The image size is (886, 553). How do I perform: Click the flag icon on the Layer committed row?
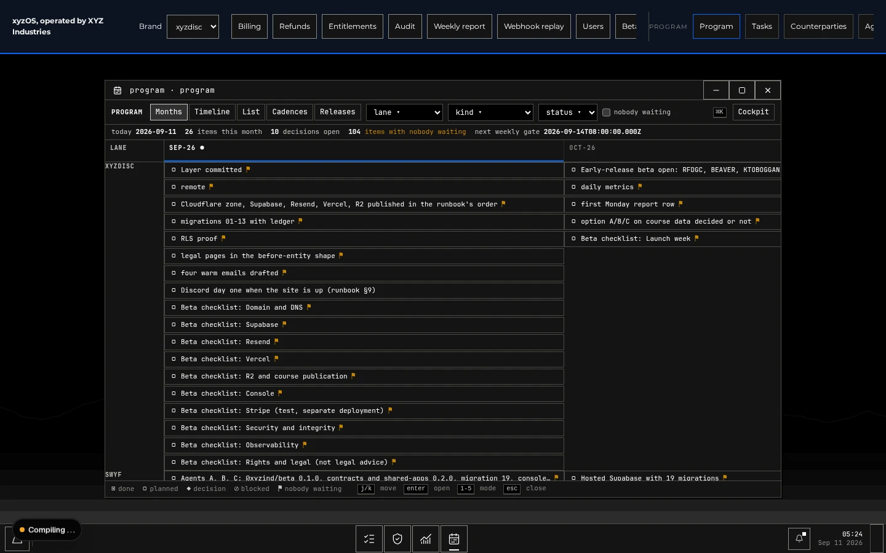click(x=248, y=170)
